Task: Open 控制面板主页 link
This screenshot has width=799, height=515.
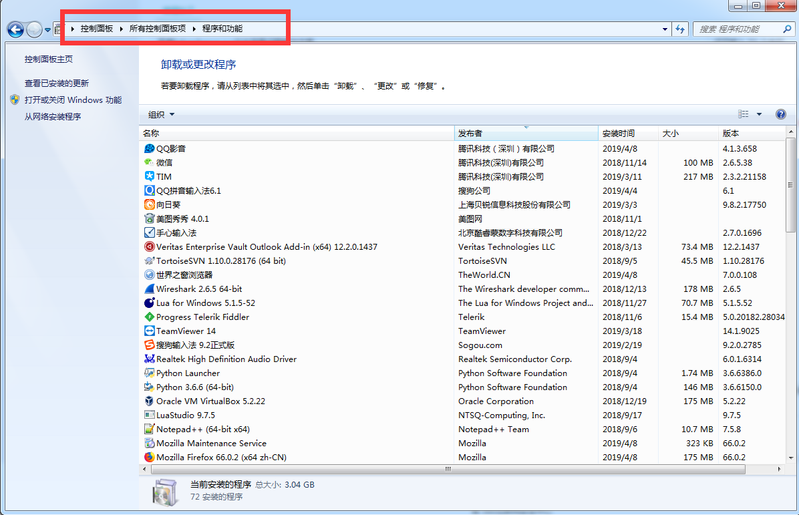Action: pos(48,59)
